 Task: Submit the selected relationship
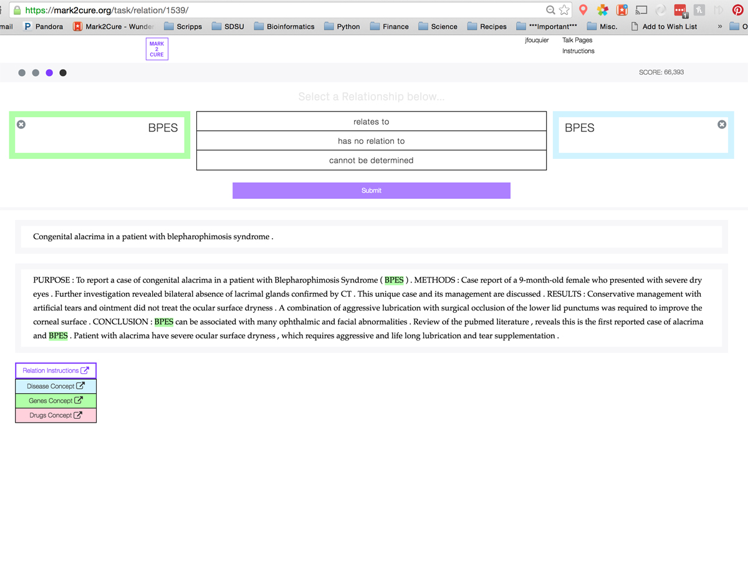click(371, 190)
